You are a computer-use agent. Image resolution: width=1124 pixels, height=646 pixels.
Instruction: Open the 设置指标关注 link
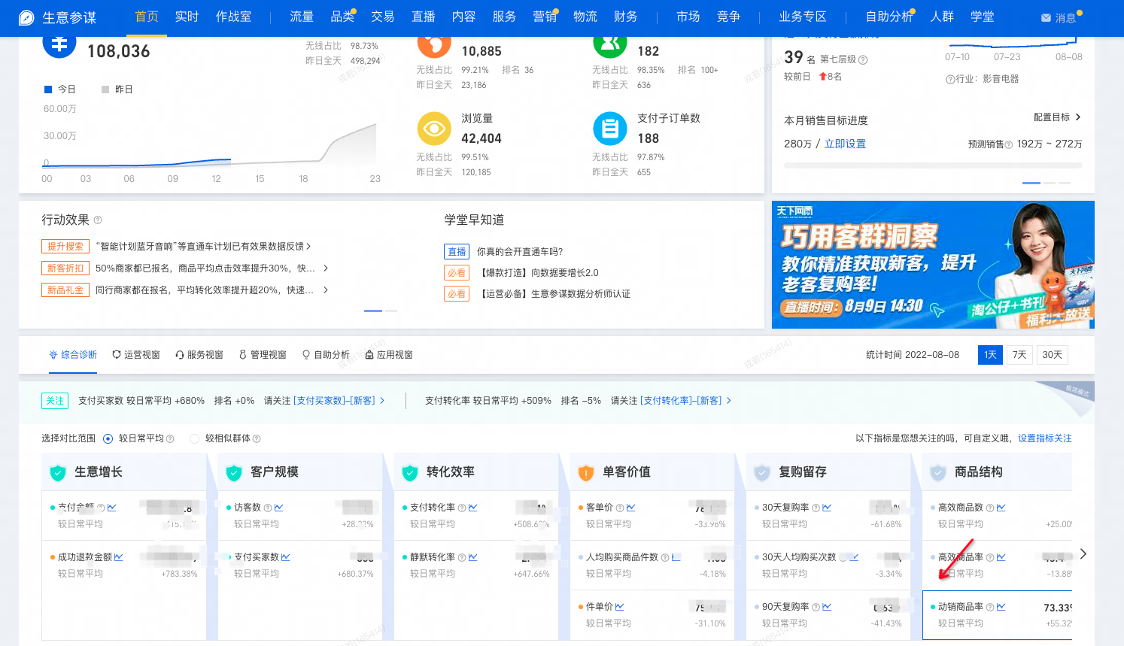1045,438
